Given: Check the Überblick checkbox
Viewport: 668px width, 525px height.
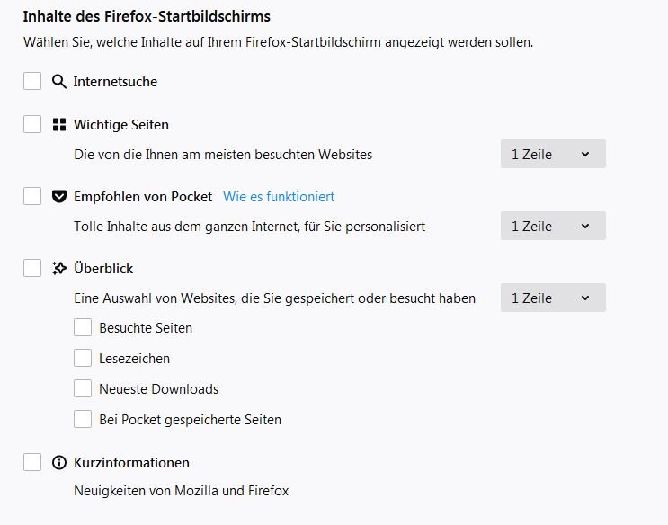Looking at the screenshot, I should click(32, 268).
